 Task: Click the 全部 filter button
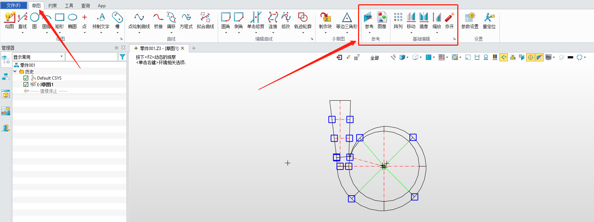pos(374,58)
